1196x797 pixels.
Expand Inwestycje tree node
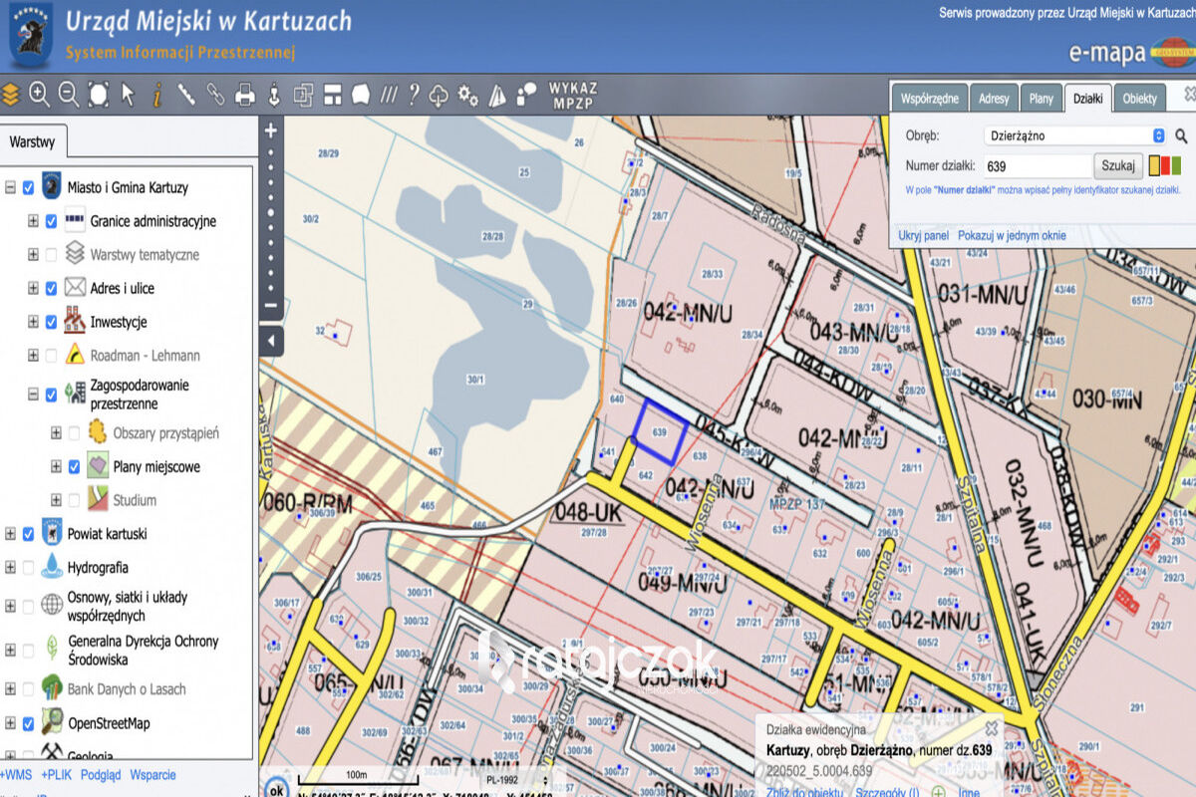pyautogui.click(x=33, y=322)
